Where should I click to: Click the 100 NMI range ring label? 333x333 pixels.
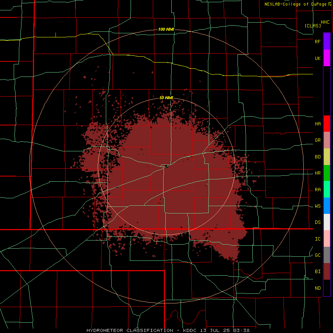point(166,29)
